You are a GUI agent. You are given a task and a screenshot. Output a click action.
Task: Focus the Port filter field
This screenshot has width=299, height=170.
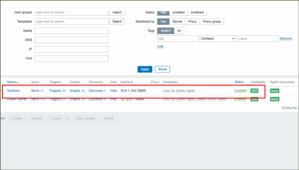pos(71,58)
